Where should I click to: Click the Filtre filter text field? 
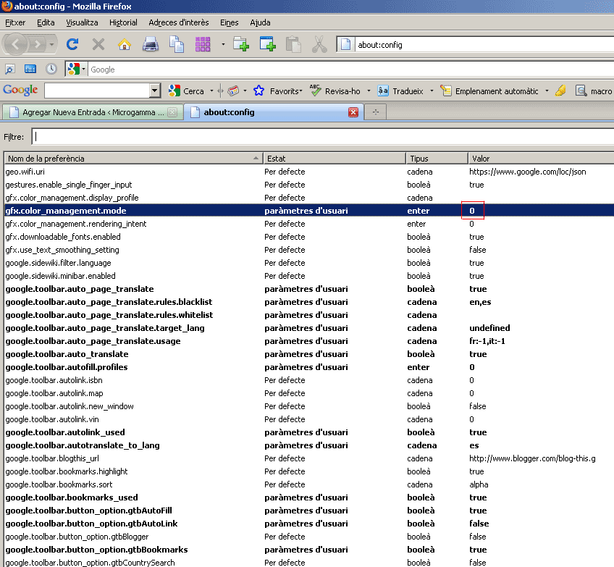click(x=323, y=137)
